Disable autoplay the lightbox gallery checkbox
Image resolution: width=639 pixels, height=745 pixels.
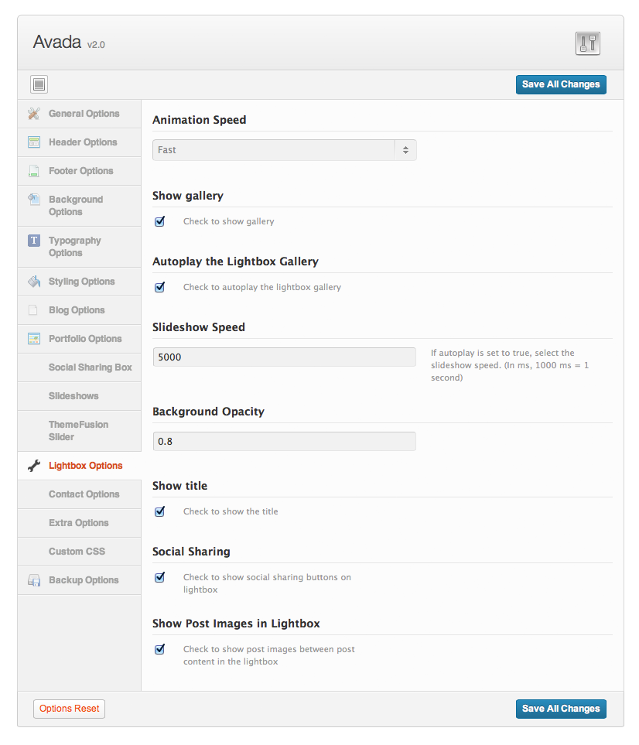coord(160,287)
